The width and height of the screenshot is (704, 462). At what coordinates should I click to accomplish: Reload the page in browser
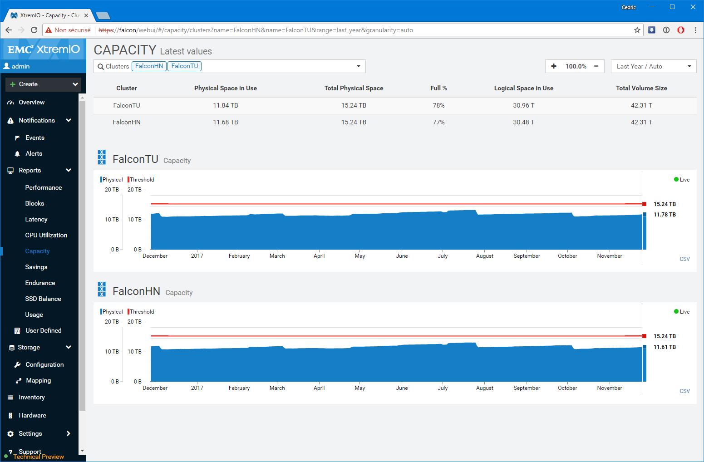[34, 30]
